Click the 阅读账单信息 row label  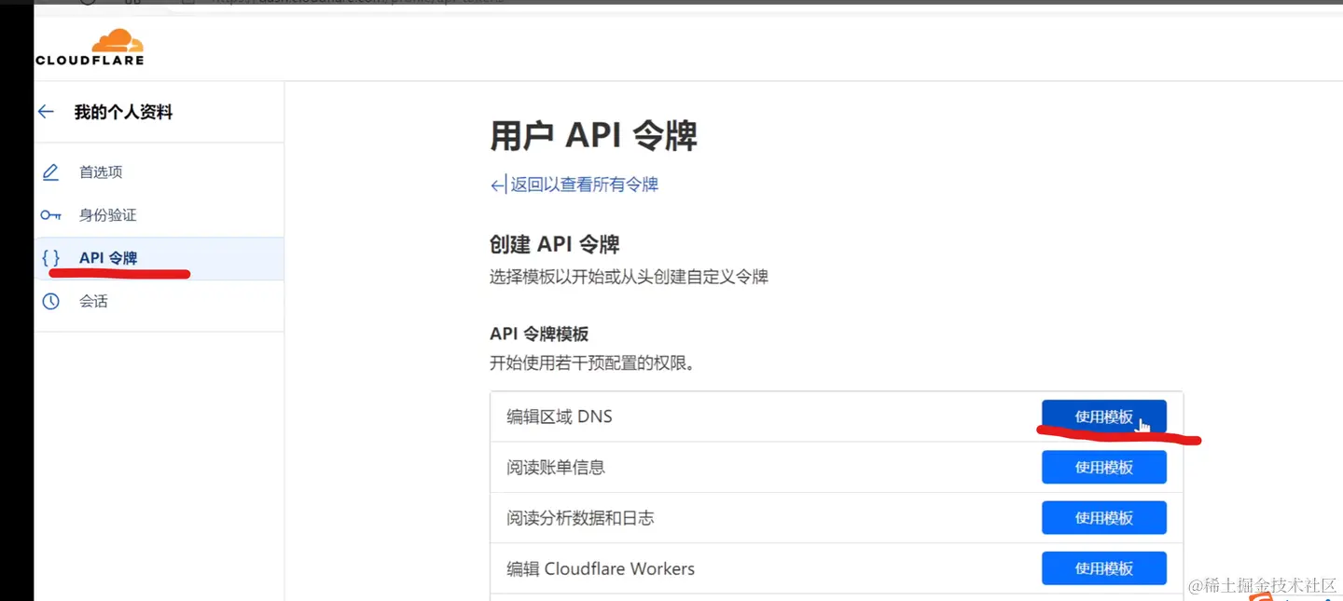click(556, 467)
